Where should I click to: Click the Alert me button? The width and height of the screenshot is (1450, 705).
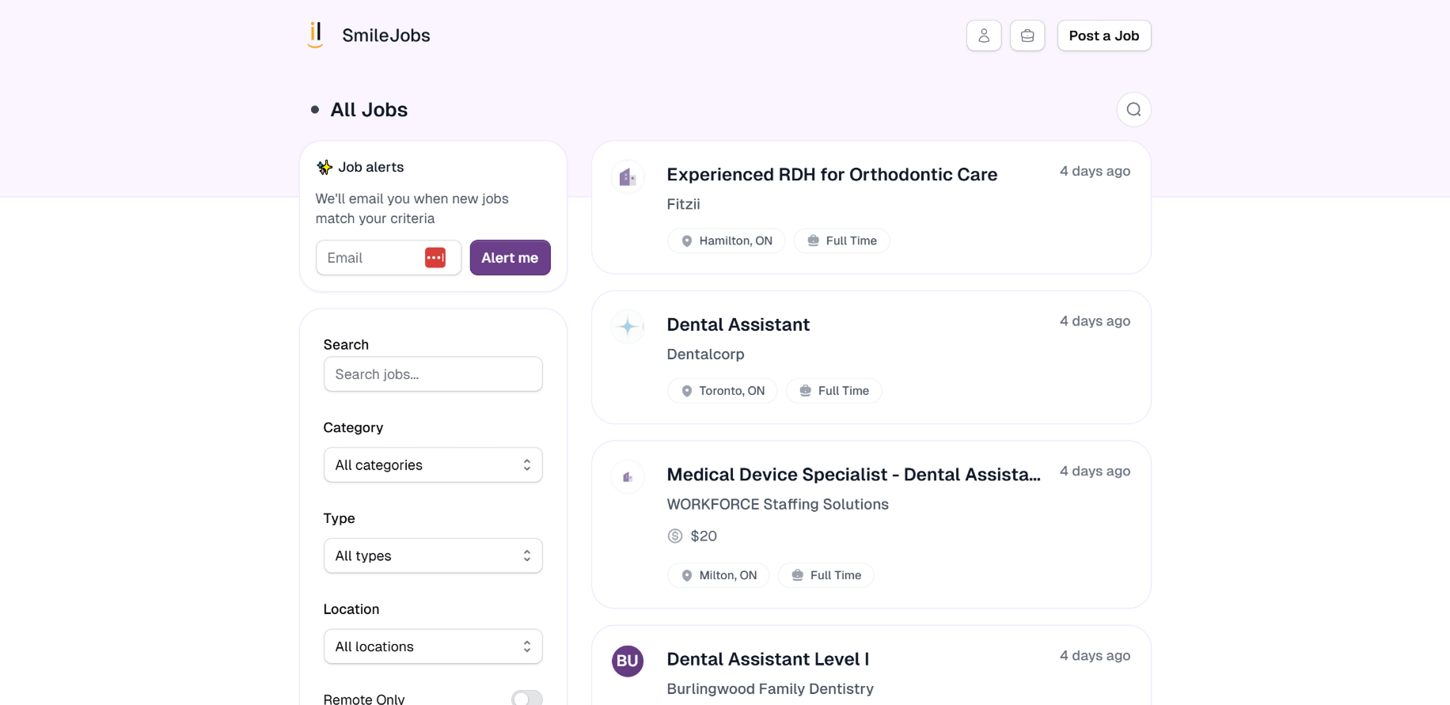click(510, 258)
